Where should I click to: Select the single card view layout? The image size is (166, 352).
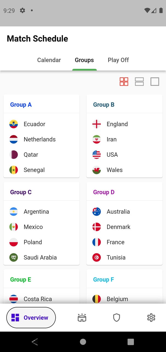pyautogui.click(x=154, y=81)
